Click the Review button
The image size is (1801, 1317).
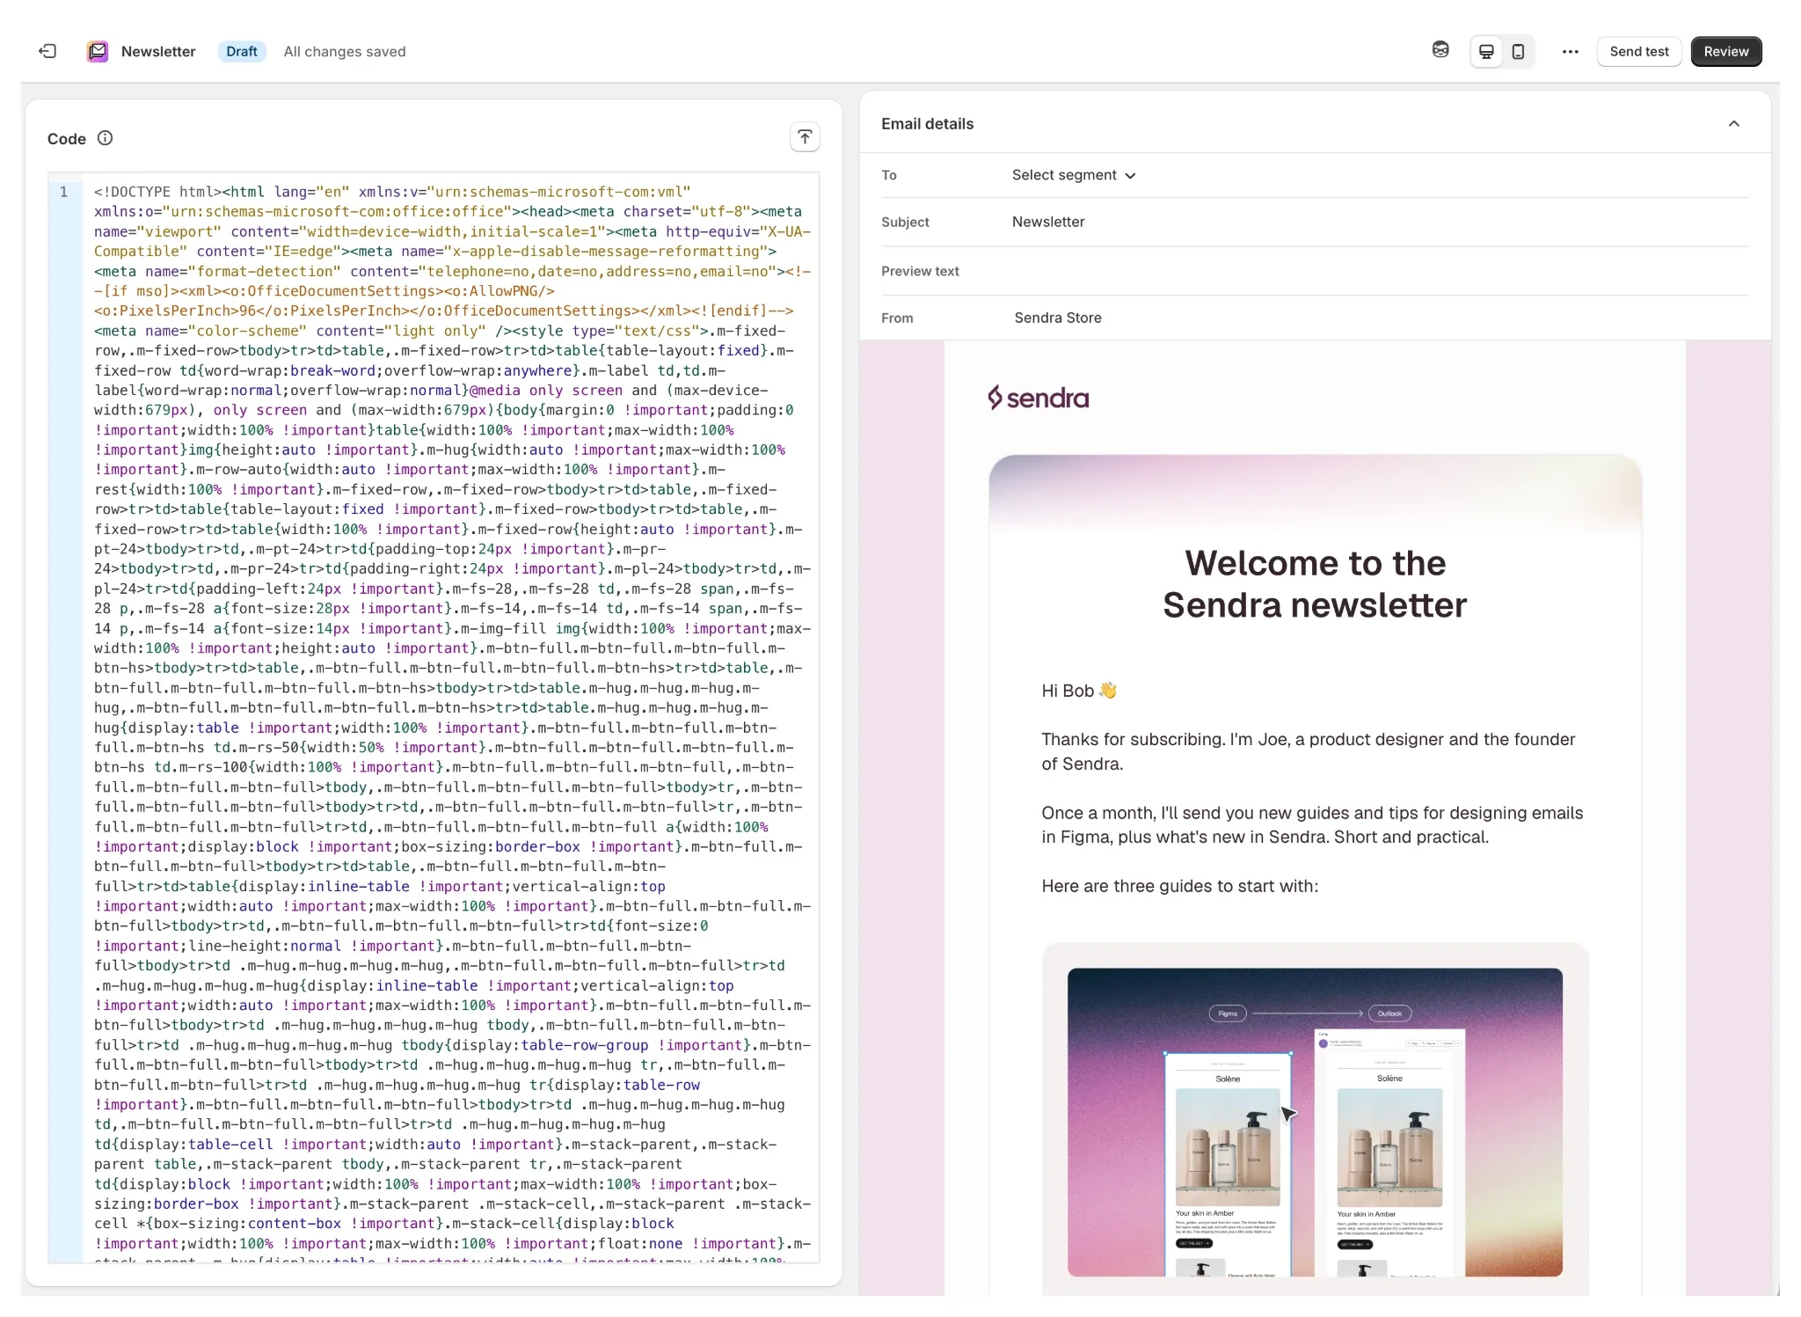[x=1725, y=51]
